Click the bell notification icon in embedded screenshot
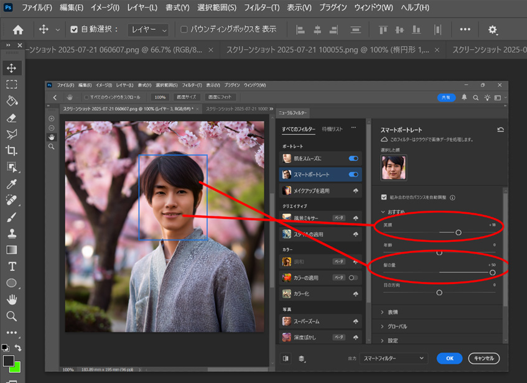 coord(464,98)
